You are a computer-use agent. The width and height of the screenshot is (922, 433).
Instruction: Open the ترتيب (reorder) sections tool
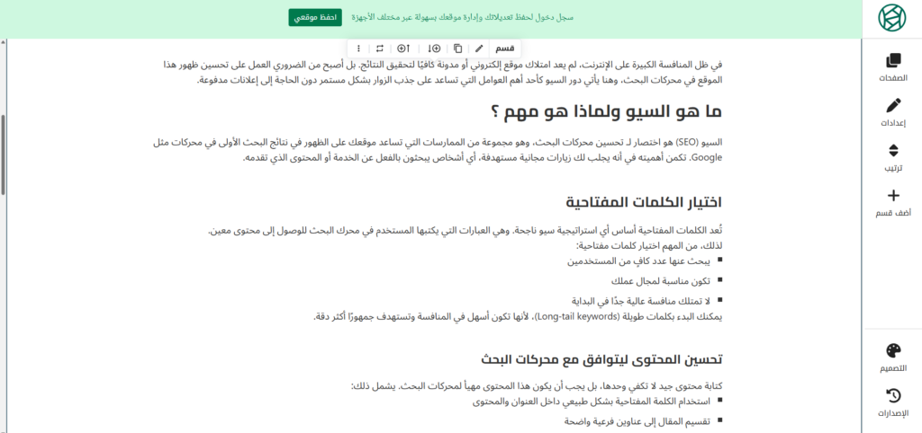(892, 157)
